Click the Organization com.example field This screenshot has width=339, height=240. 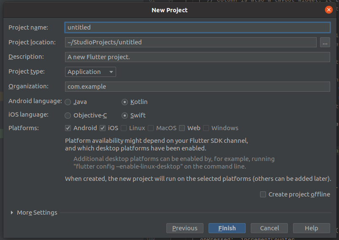click(x=198, y=87)
